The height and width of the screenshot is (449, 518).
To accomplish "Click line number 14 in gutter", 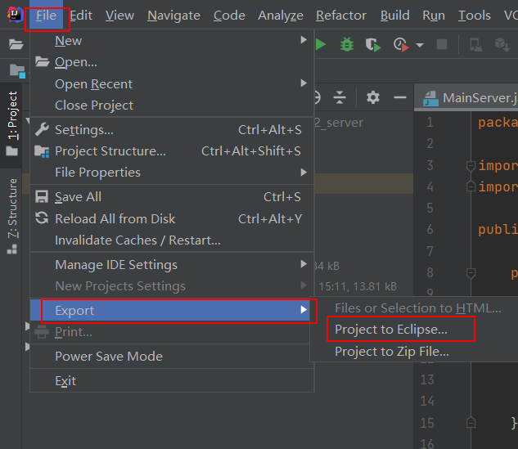I will point(427,401).
